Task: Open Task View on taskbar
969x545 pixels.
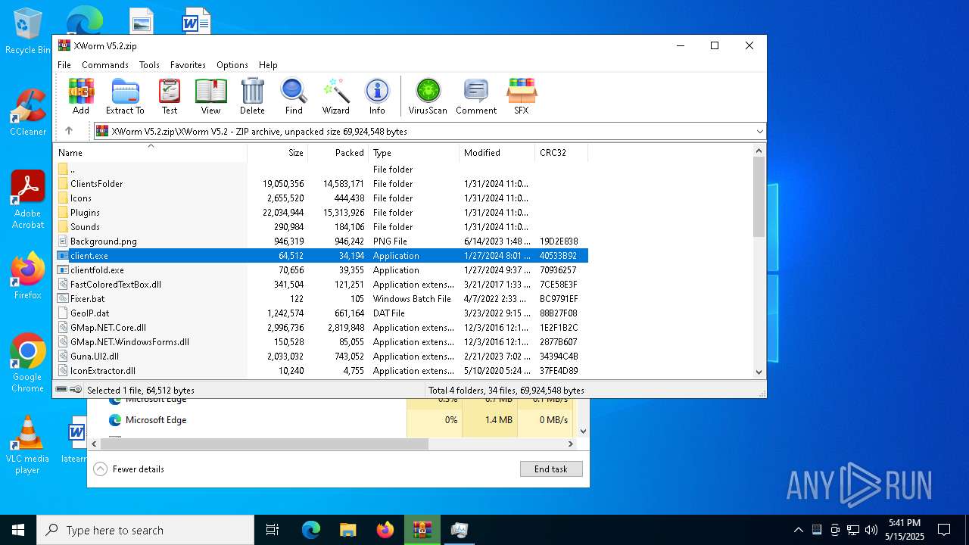Action: tap(273, 530)
